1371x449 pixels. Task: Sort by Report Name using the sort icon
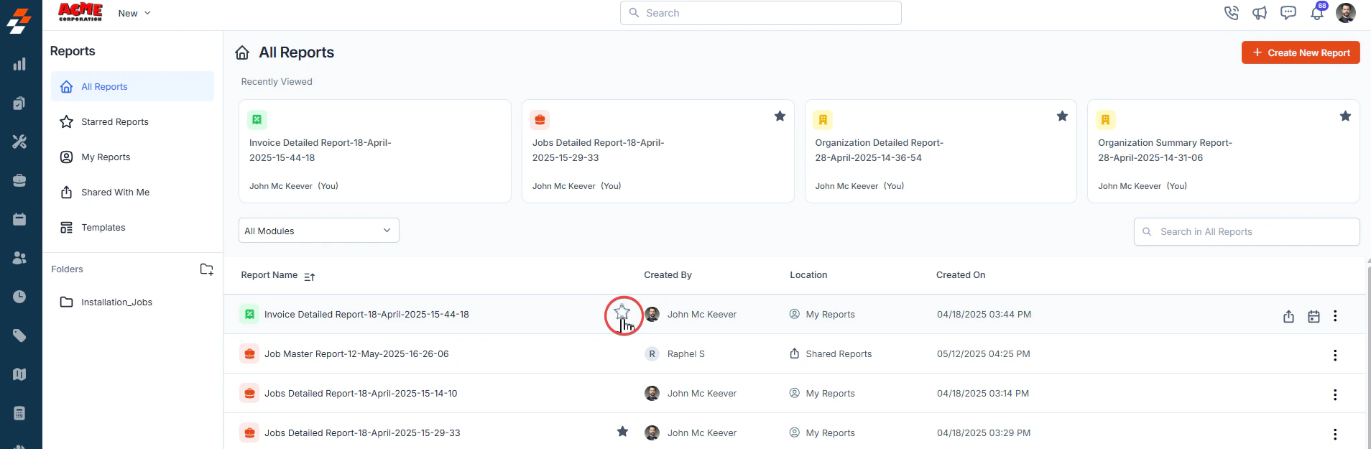pyautogui.click(x=310, y=277)
